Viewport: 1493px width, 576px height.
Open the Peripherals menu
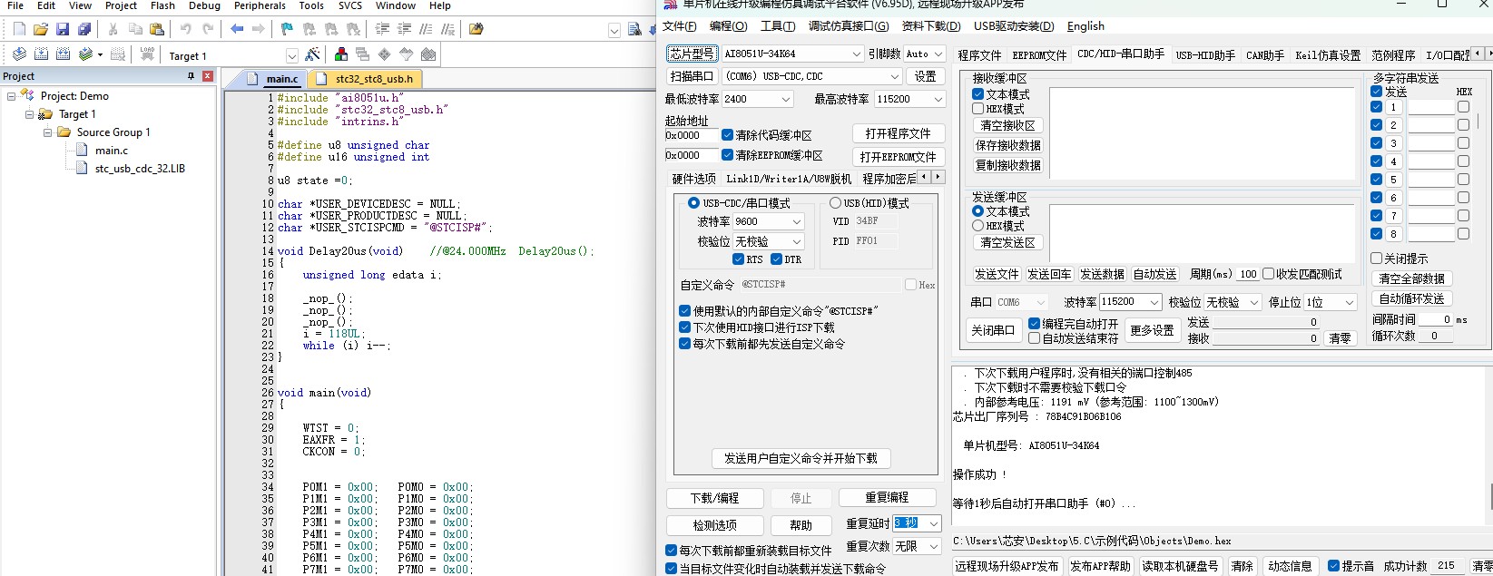(x=260, y=5)
